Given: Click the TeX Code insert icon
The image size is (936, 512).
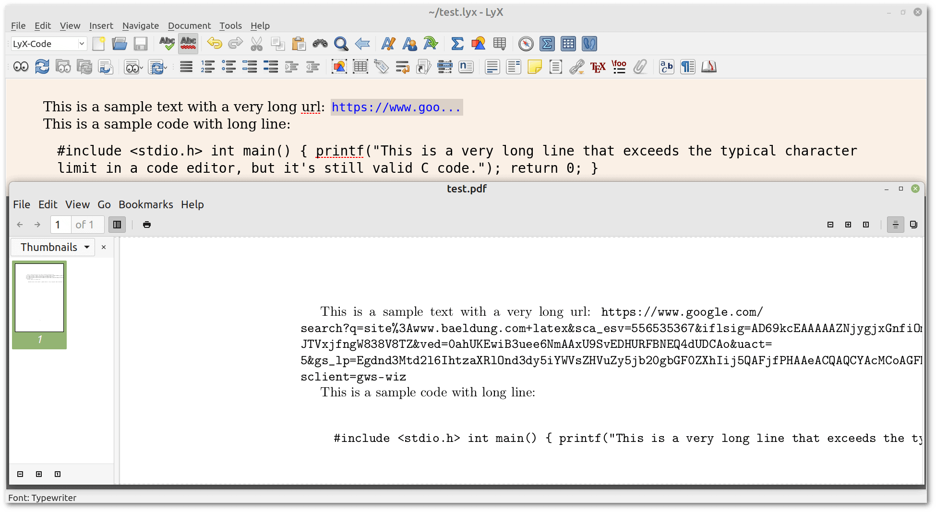Looking at the screenshot, I should coord(598,67).
